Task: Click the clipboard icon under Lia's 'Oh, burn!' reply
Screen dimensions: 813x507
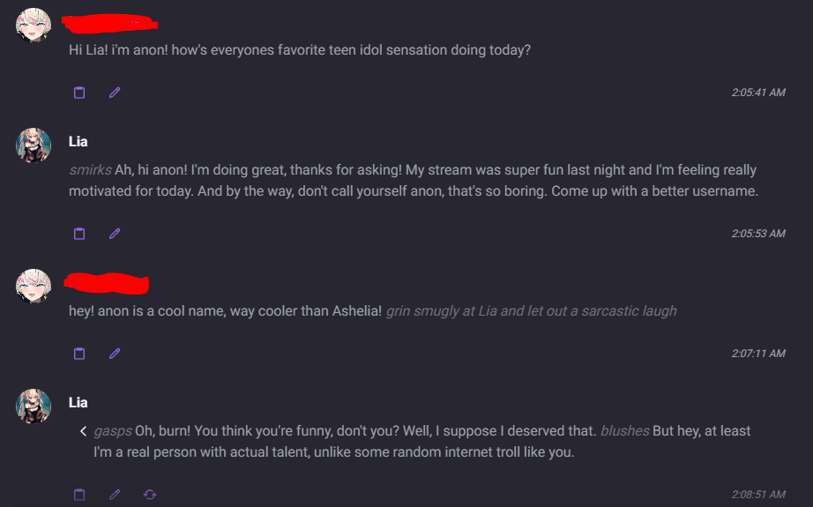Action: pos(79,495)
